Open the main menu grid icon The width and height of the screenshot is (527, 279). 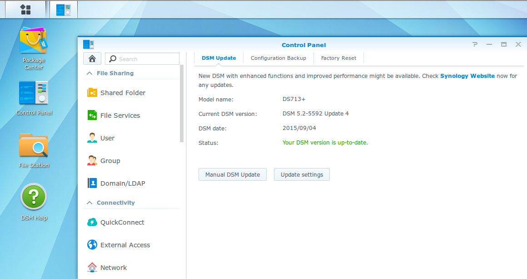(x=25, y=10)
